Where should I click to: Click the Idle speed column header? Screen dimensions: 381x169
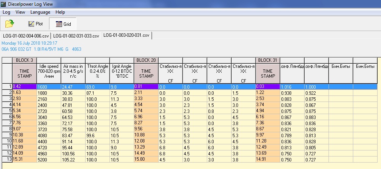[49, 71]
